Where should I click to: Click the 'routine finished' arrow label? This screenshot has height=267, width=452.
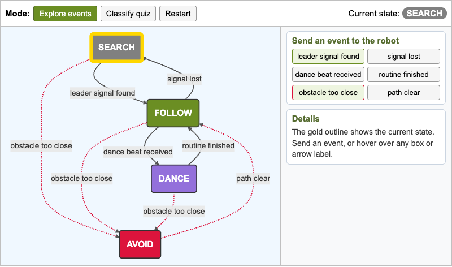(x=208, y=145)
